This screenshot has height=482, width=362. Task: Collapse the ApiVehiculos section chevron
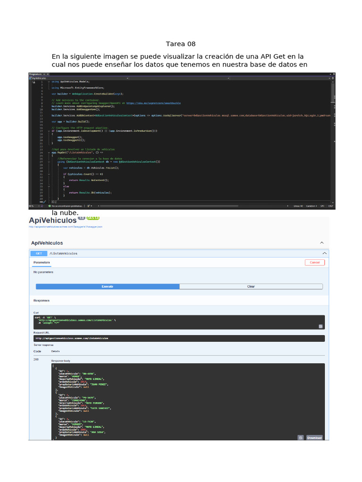tap(322, 243)
